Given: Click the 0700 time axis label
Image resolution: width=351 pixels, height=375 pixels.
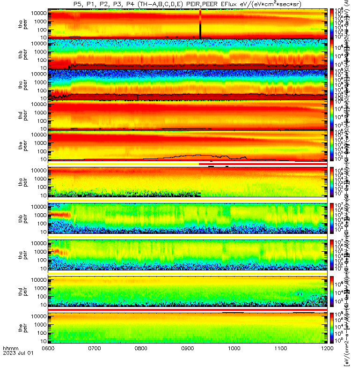Looking at the screenshot, I should (95, 348).
